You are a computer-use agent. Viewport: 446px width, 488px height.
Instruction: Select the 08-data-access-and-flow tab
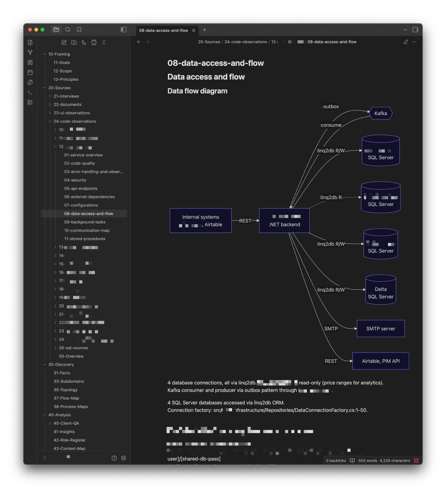(164, 30)
